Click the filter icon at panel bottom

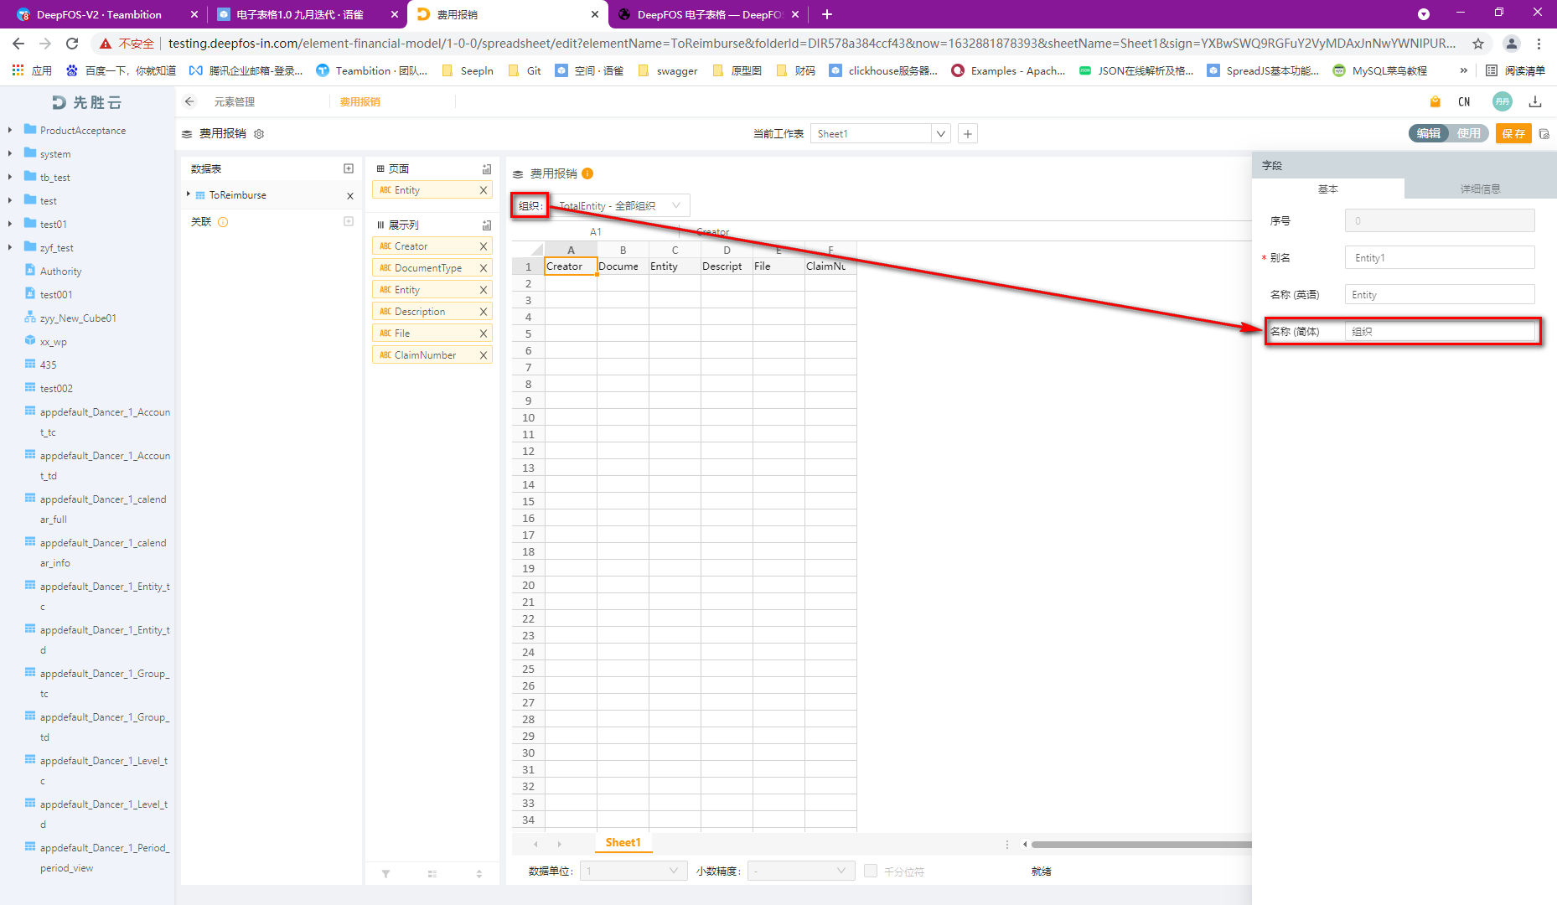[x=386, y=873]
